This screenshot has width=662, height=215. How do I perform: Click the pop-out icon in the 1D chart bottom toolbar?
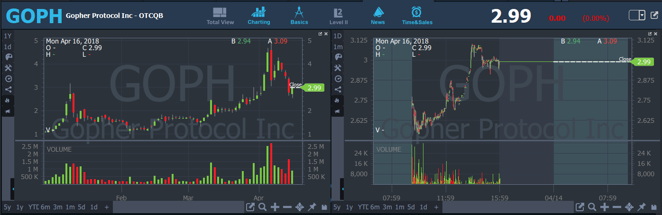pos(580,207)
